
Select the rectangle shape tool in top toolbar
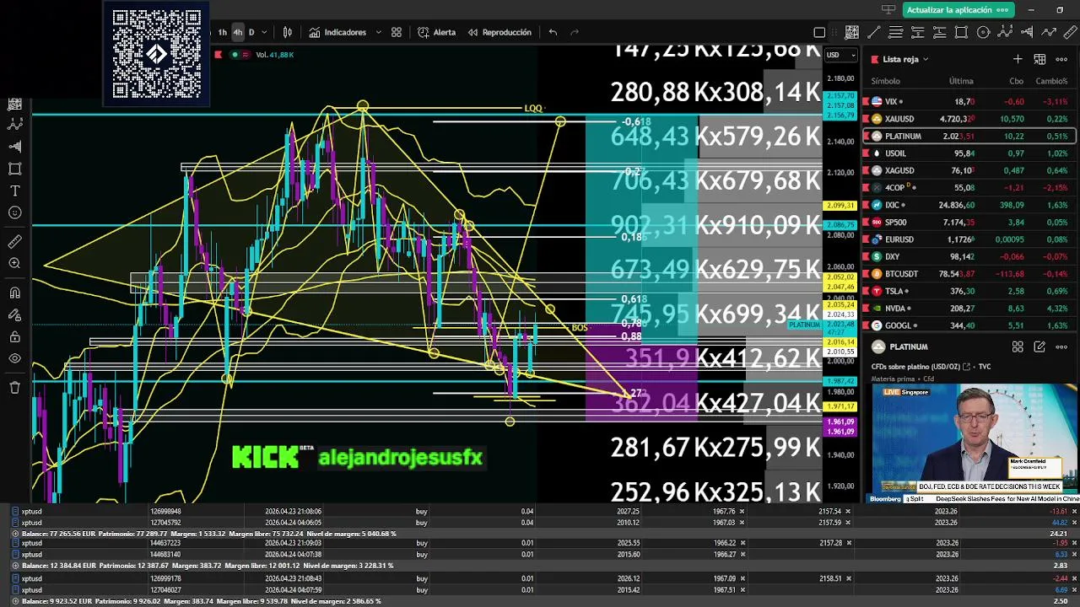[961, 32]
